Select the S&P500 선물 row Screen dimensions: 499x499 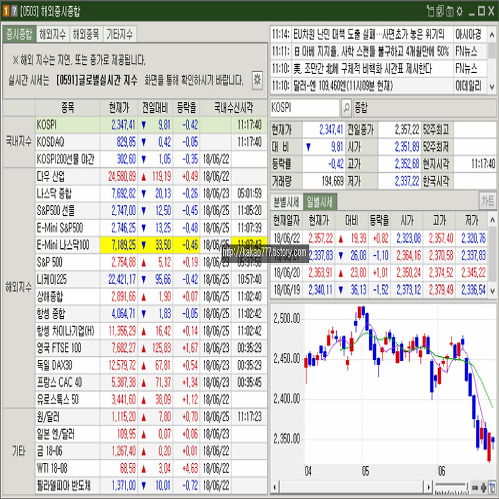151,211
